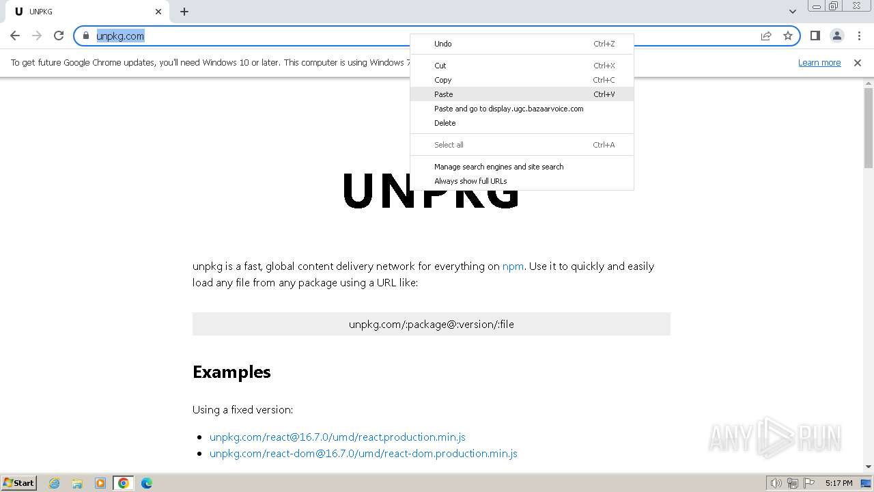The width and height of the screenshot is (874, 492).
Task: Open a new tab with plus icon
Action: pos(184,12)
